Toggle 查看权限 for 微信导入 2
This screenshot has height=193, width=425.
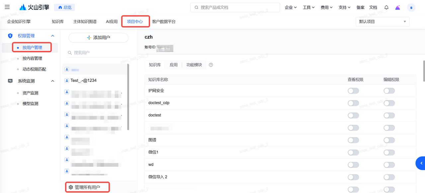pos(353,177)
